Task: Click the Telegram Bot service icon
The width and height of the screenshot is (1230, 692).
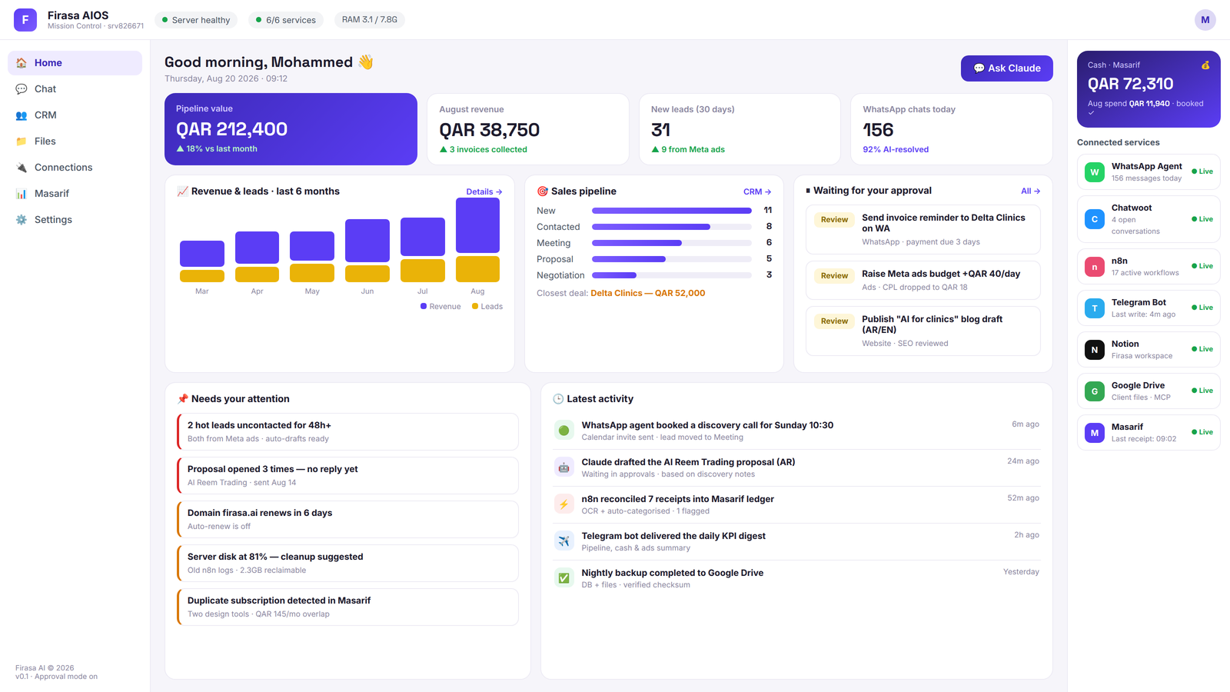Action: tap(1095, 308)
